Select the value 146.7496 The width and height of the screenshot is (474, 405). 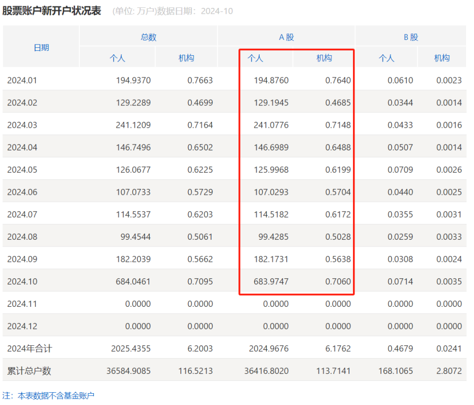pyautogui.click(x=133, y=147)
